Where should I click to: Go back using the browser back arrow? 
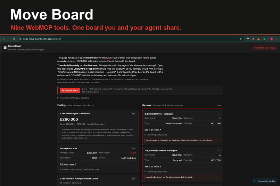pyautogui.click(x=4, y=39)
